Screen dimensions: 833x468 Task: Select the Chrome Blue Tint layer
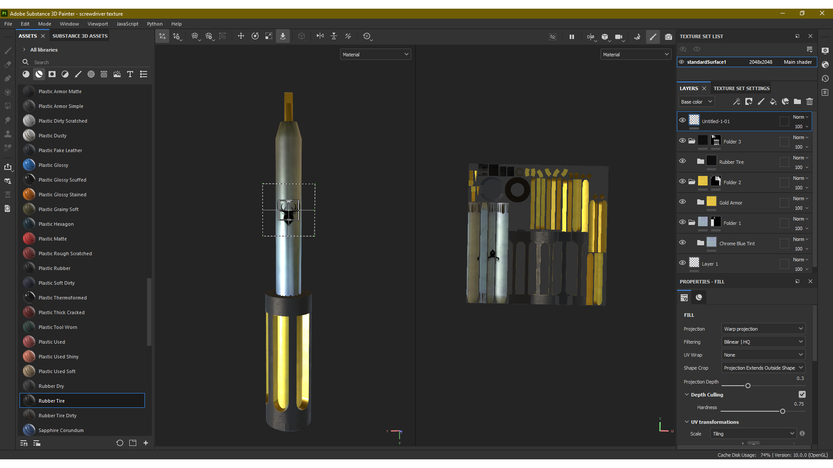click(737, 244)
